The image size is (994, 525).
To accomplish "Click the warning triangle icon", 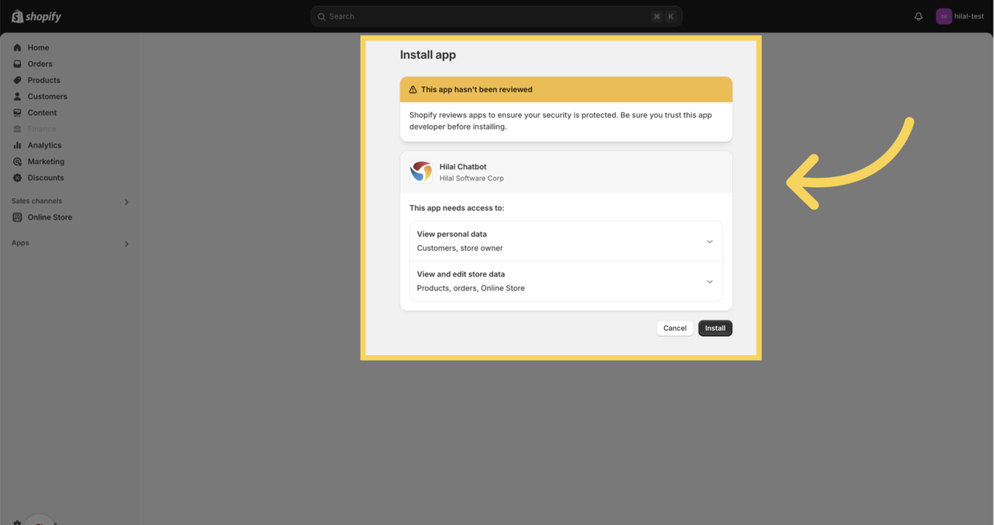I will [412, 89].
